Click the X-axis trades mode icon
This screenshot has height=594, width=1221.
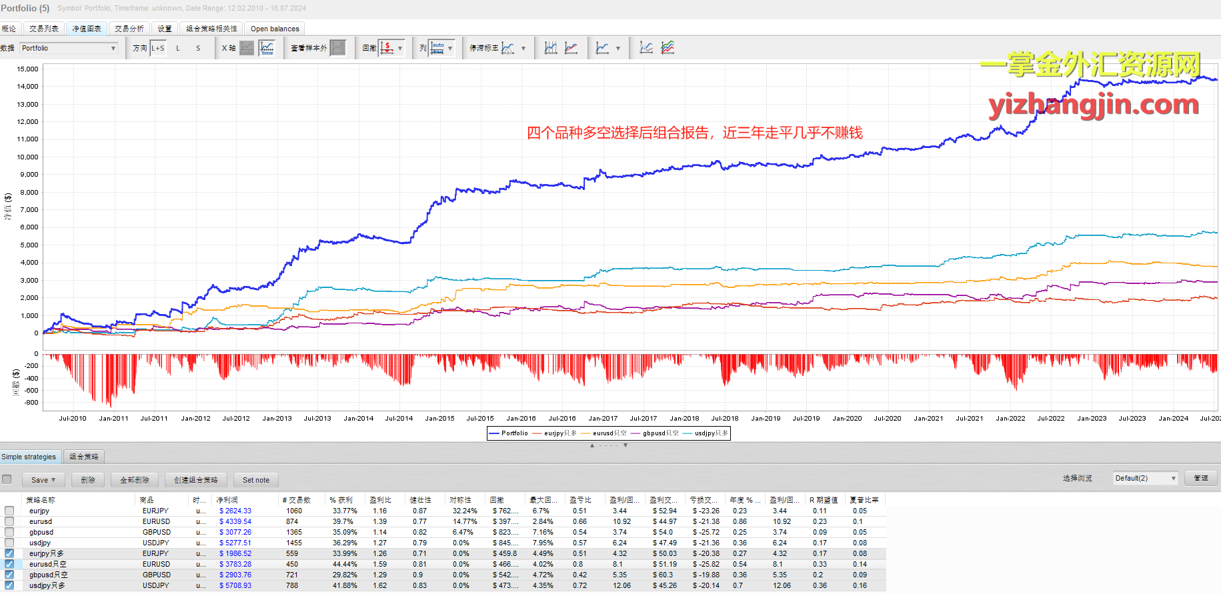point(247,48)
